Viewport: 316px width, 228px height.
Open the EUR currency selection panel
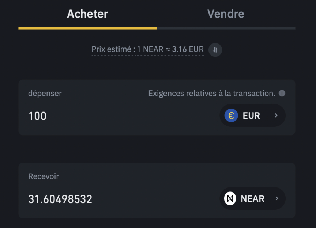(252, 115)
